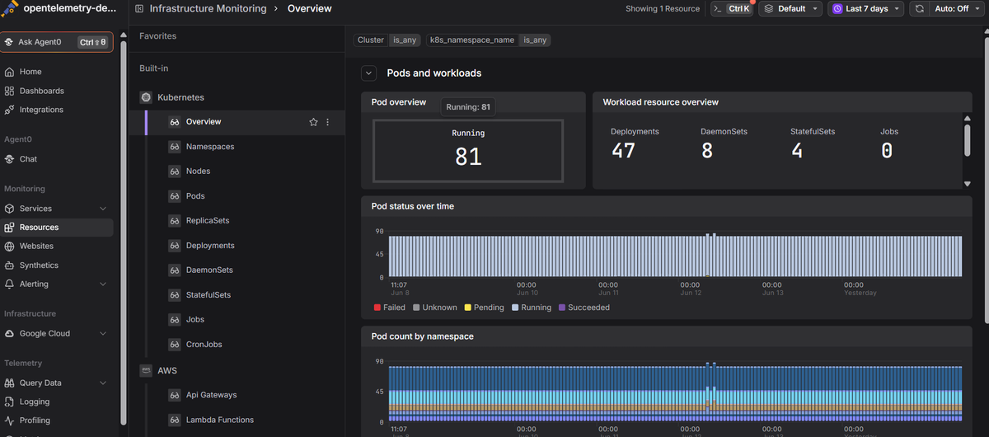989x437 pixels.
Task: Open the Last 7 days time picker
Action: (x=865, y=8)
